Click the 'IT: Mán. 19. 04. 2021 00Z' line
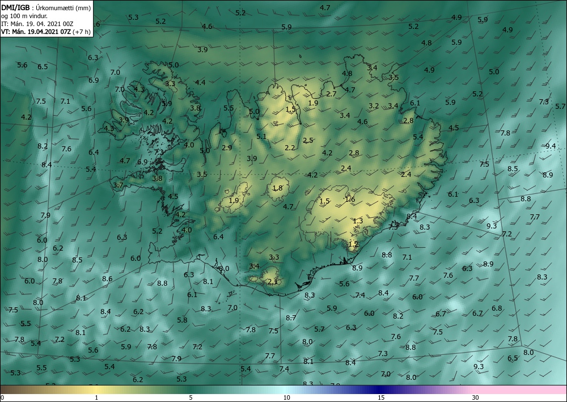This screenshot has width=567, height=402. 37,23
